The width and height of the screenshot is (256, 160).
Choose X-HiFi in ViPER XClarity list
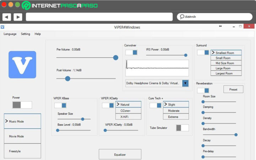(x=128, y=117)
